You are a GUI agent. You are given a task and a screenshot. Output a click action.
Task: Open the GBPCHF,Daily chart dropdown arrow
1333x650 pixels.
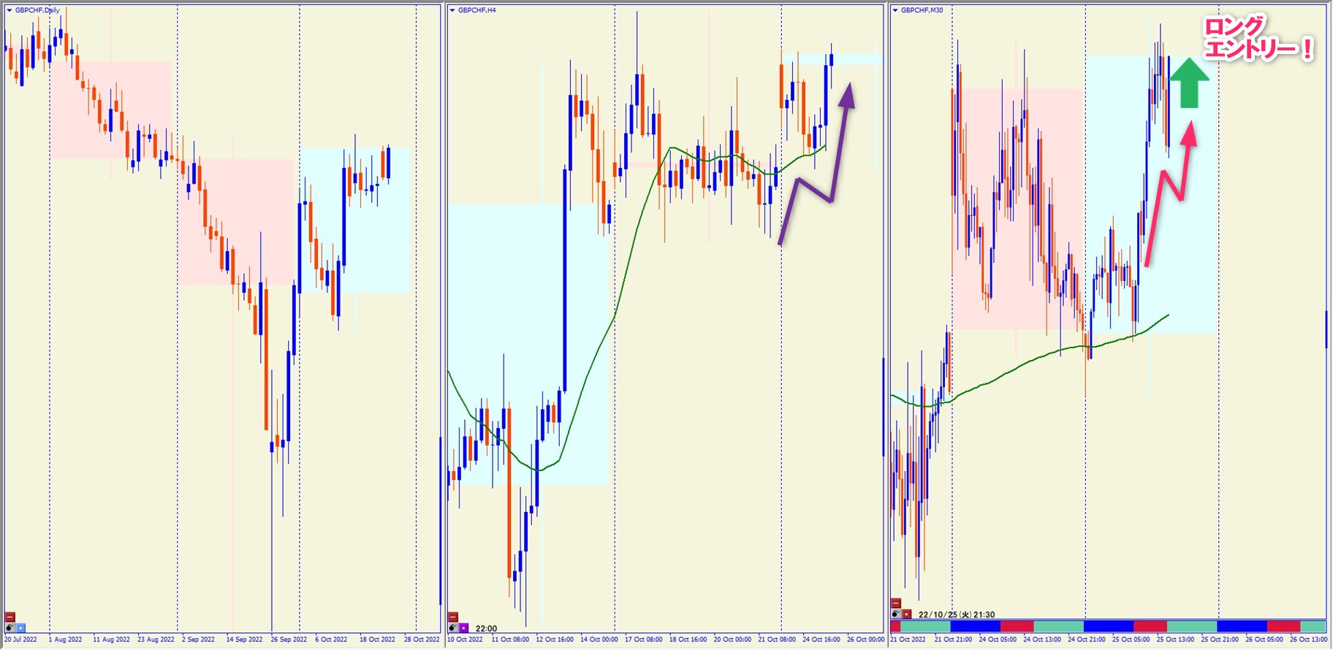coord(10,10)
